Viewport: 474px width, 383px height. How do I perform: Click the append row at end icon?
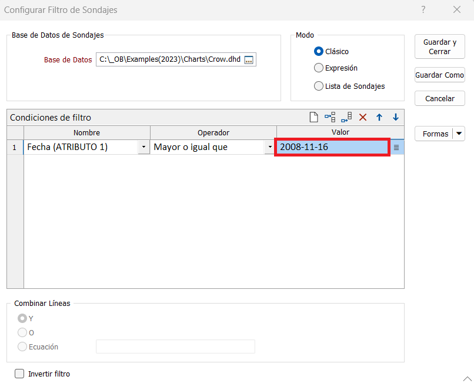pos(346,117)
